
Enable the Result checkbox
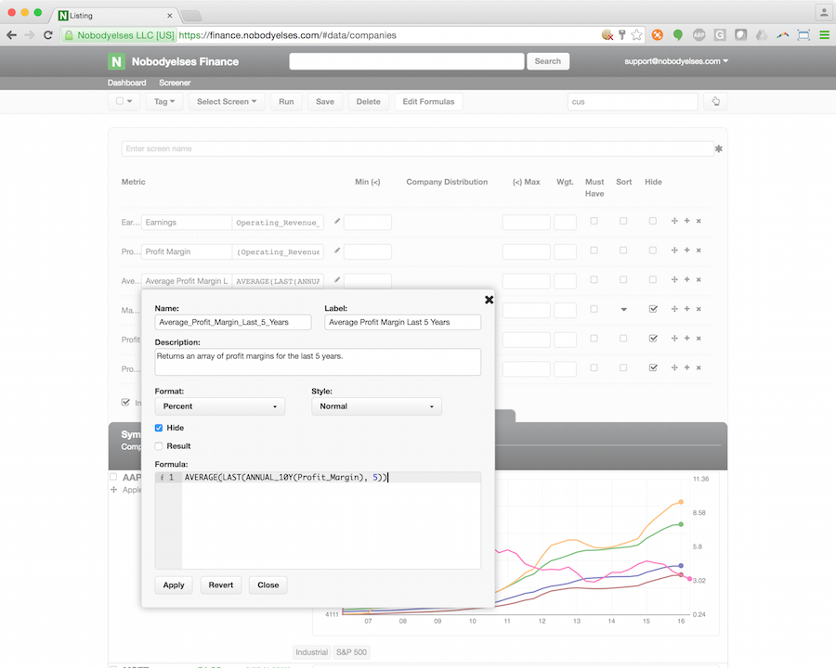(159, 446)
